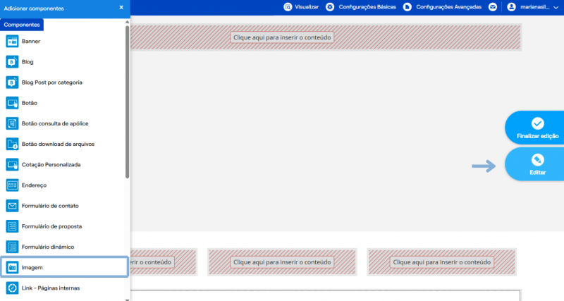Click top banner area to insert content
564x301 pixels.
(282, 37)
